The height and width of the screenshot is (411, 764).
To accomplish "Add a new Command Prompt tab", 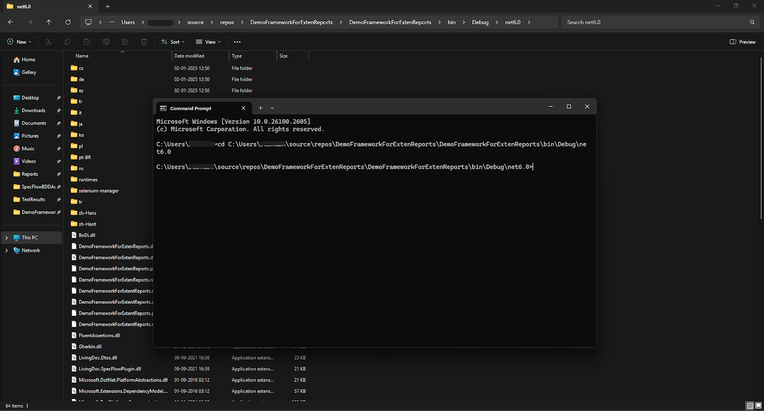I will point(260,108).
